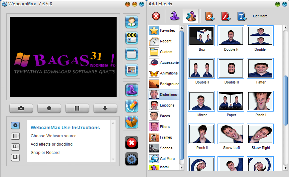Screen dimensions: 289x177
Task: Apply the Box distortion effect
Action: tap(201, 36)
